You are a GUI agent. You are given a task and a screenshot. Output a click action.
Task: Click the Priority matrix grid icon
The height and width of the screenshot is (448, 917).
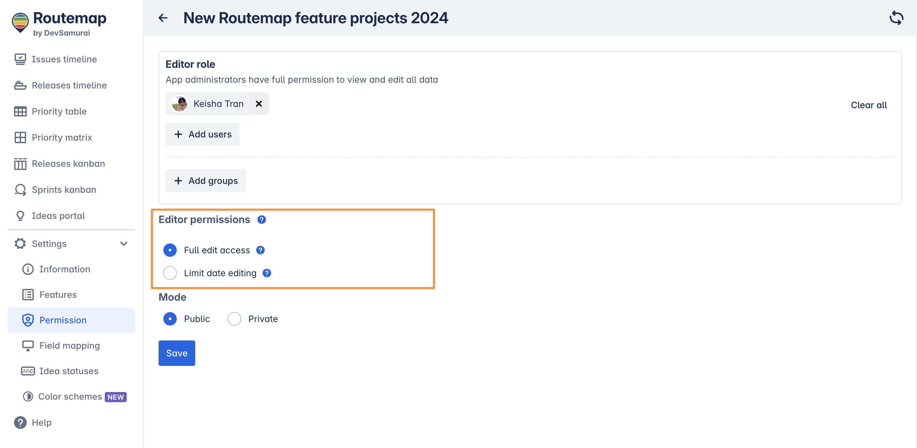[20, 137]
